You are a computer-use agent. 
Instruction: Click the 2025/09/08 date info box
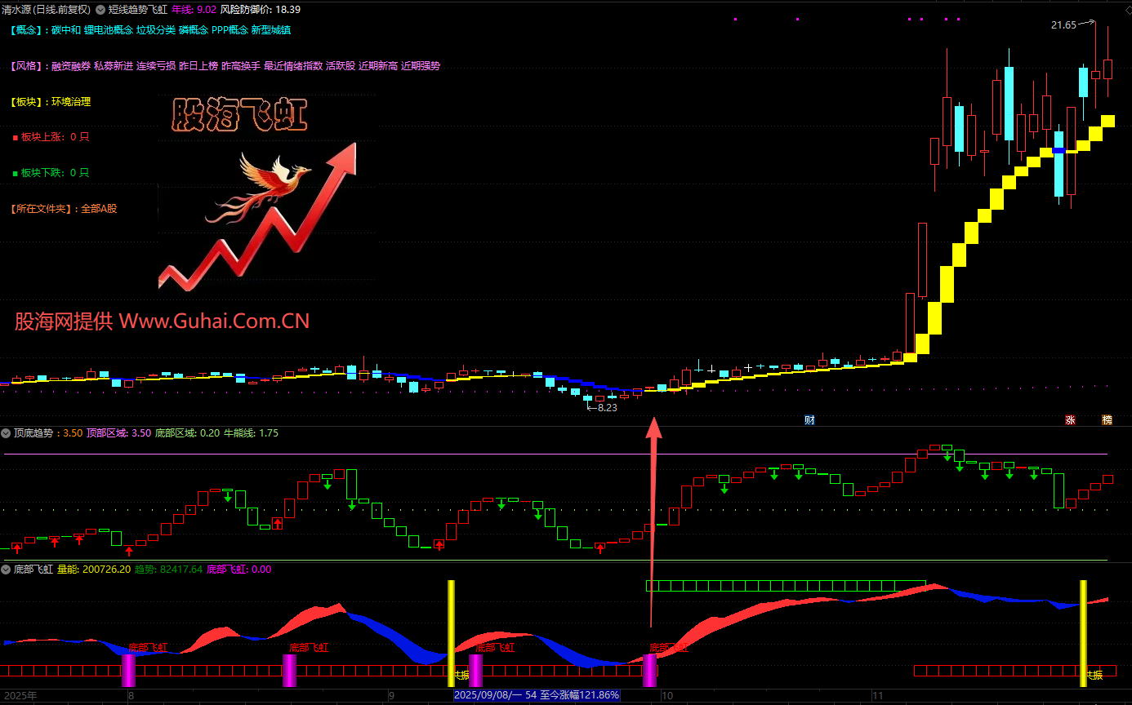coord(537,695)
